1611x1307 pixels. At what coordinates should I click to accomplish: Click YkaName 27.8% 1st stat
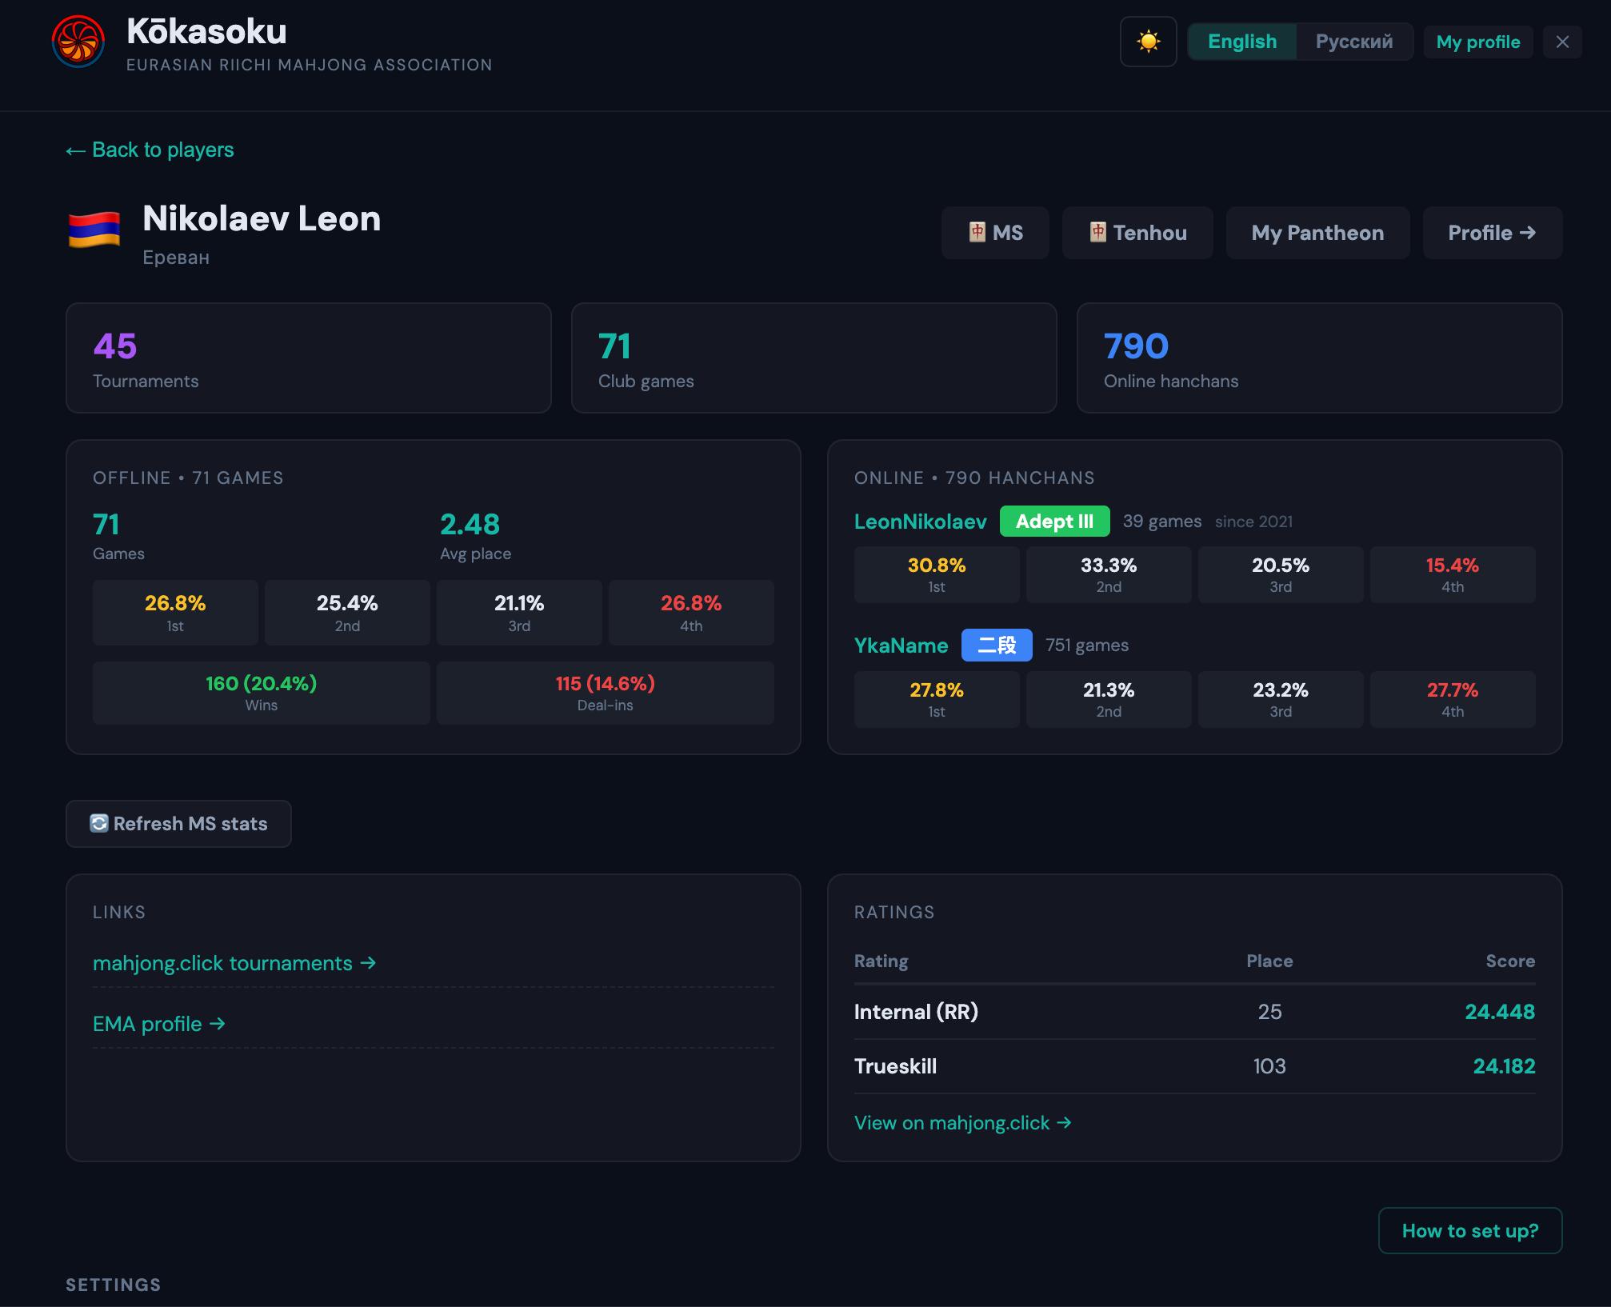(x=937, y=699)
